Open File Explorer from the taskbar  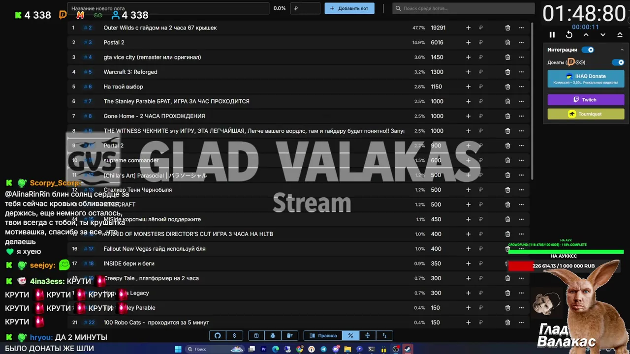point(347,349)
